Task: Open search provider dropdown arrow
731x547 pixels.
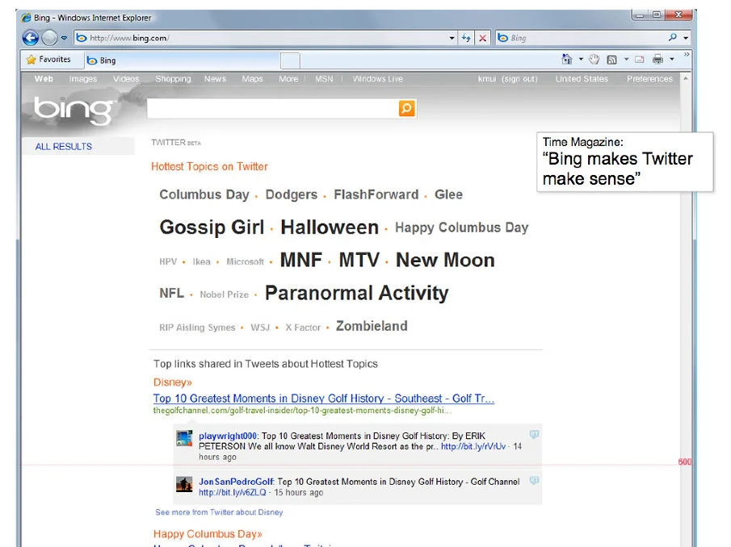Action: point(686,38)
